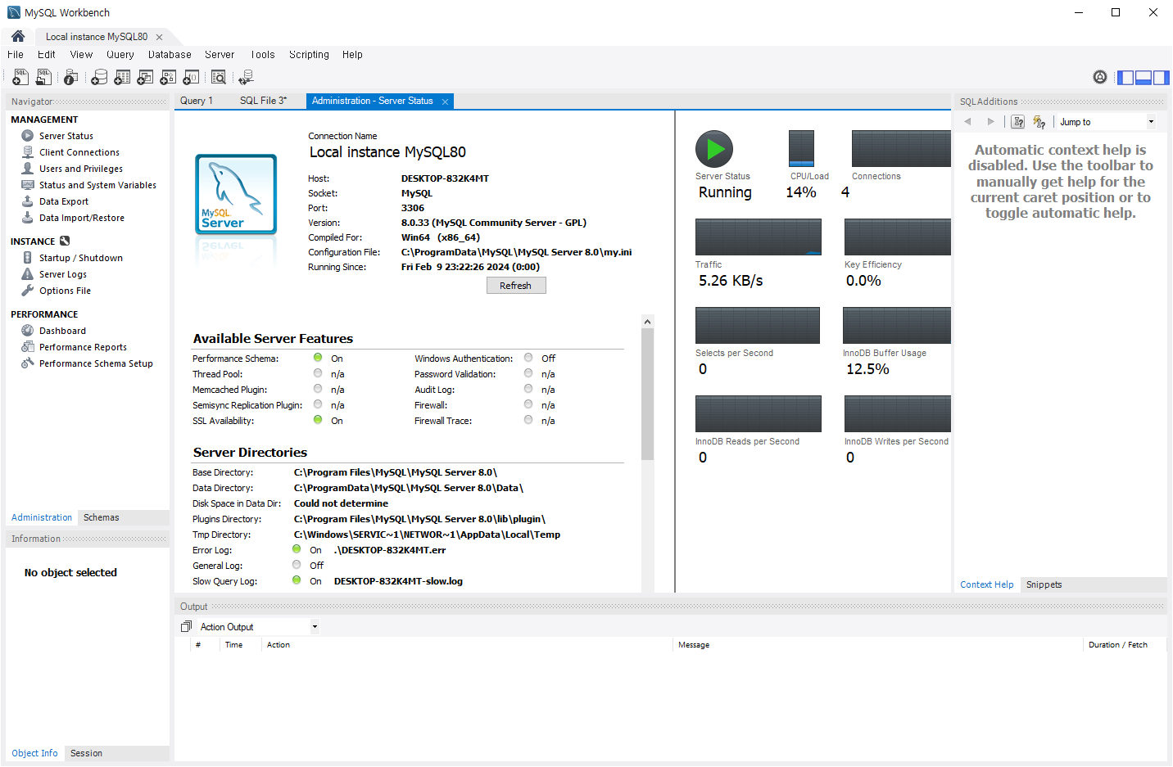1173x767 pixels.
Task: Open the View menu
Action: (81, 55)
